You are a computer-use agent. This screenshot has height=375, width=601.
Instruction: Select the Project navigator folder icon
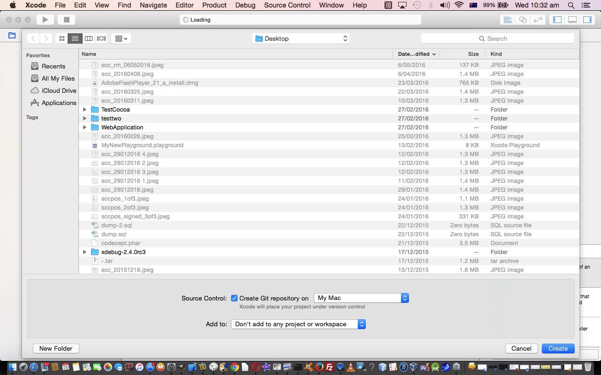12,36
